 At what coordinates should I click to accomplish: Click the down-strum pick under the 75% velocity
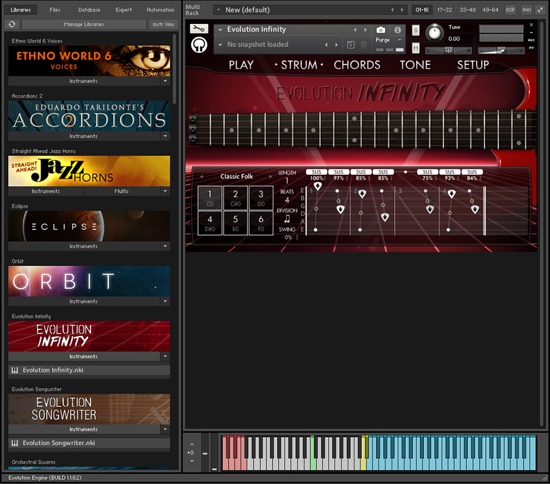430,210
